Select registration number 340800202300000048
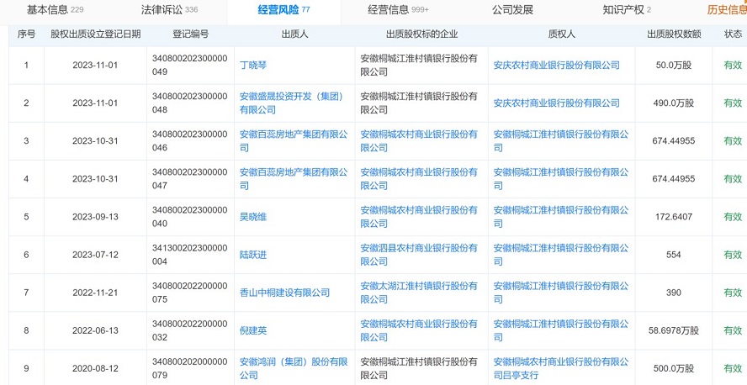This screenshot has height=385, width=747. [x=189, y=103]
